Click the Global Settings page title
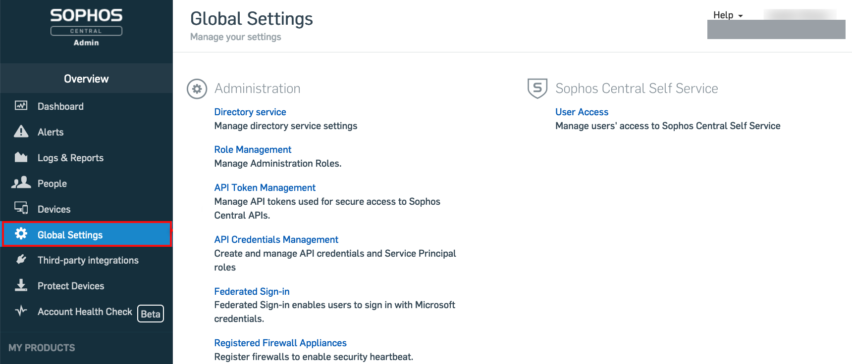 252,19
